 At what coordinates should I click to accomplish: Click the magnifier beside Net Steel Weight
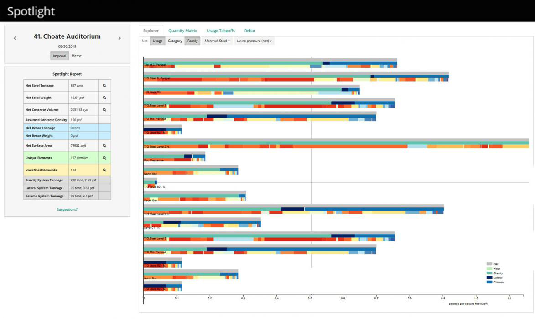tap(104, 98)
